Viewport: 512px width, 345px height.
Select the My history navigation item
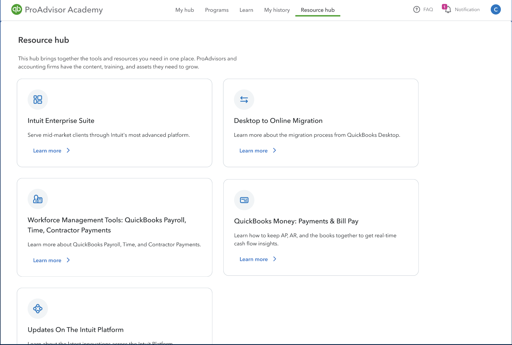click(x=277, y=10)
